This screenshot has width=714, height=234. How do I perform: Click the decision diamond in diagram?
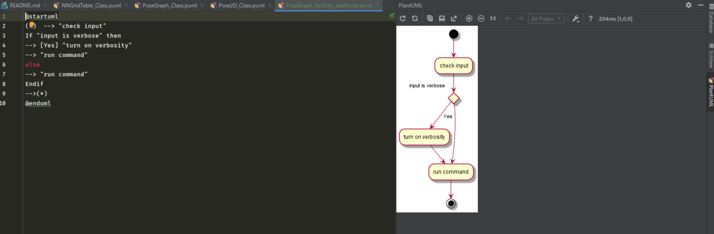pos(453,97)
